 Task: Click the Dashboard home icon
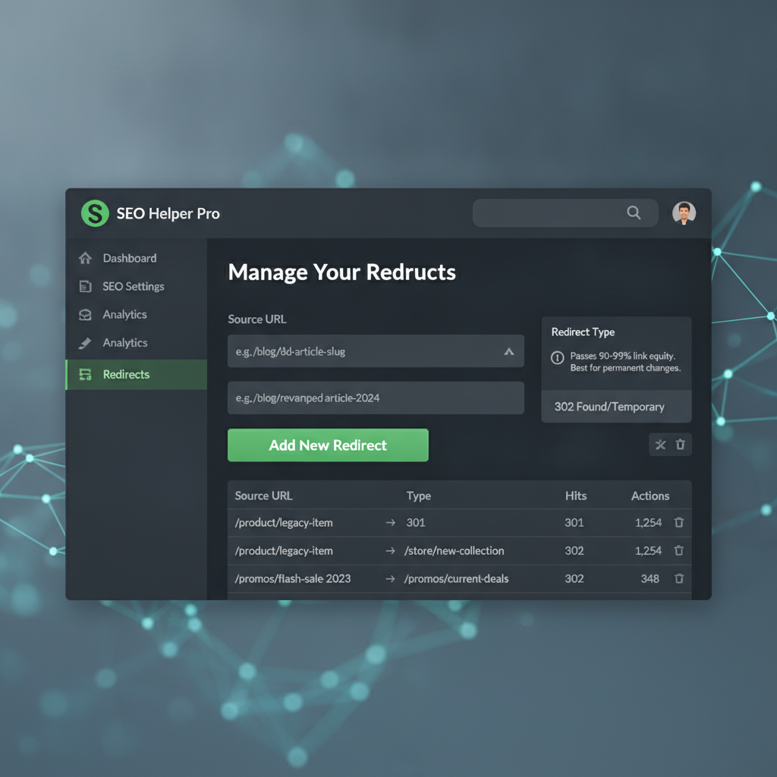click(x=85, y=258)
